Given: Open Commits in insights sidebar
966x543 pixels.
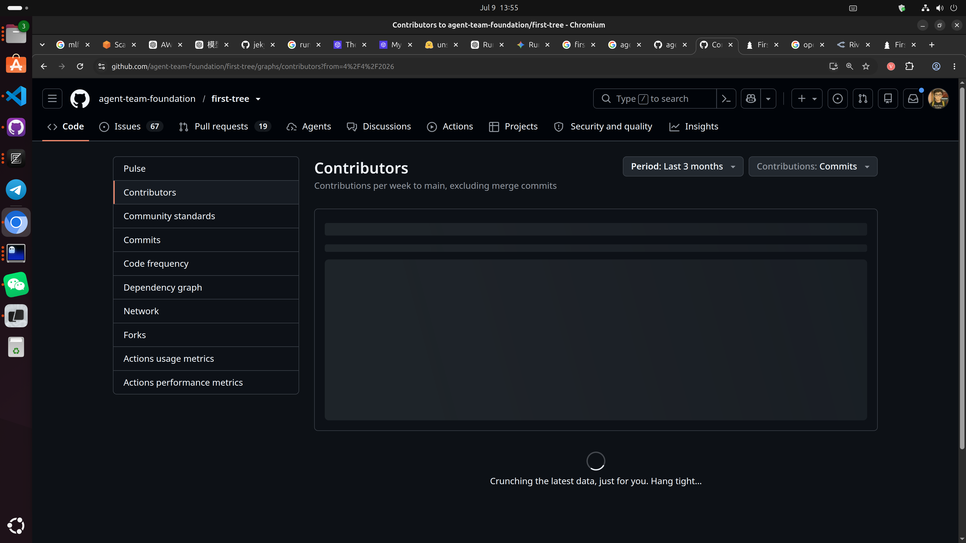Looking at the screenshot, I should (x=206, y=240).
